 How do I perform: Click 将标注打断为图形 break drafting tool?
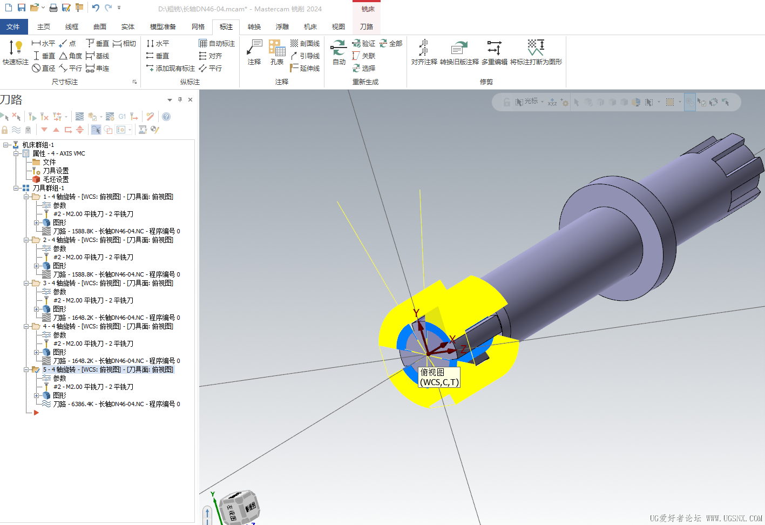coord(536,53)
